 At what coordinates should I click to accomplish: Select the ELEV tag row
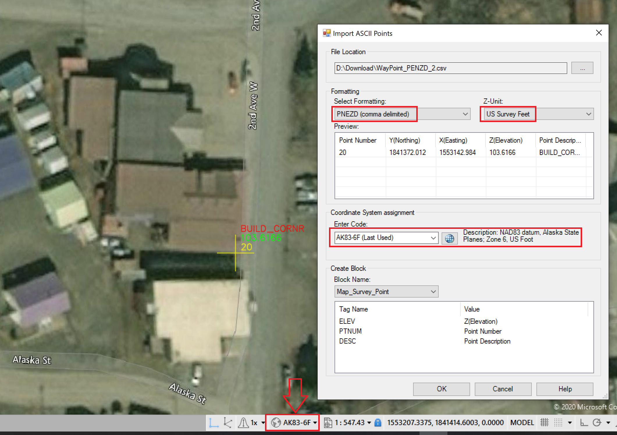point(464,321)
